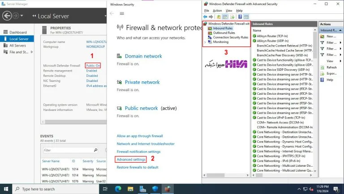This screenshot has width=344, height=194.
Task: Open the Windows Security hamburger menu
Action: 122,13
